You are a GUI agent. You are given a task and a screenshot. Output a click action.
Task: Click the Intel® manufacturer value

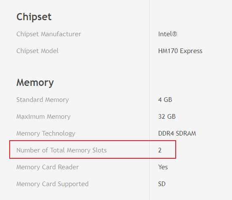168,34
